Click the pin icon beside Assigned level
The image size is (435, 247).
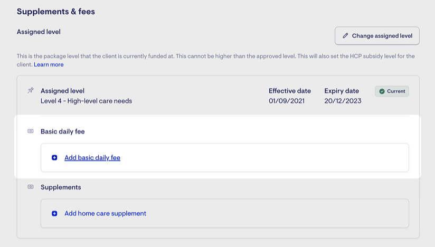[31, 91]
